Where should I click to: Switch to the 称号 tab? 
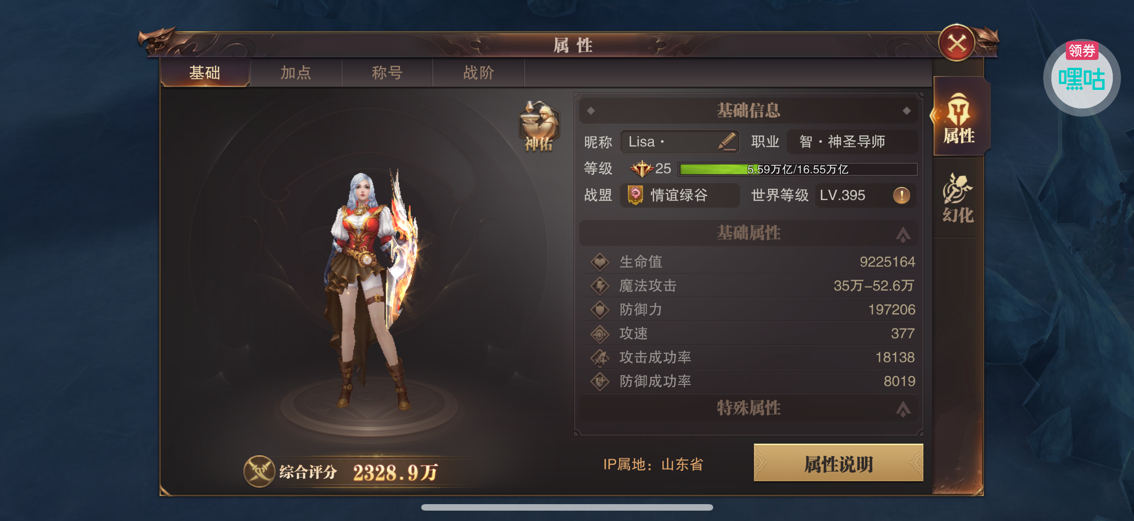(387, 73)
